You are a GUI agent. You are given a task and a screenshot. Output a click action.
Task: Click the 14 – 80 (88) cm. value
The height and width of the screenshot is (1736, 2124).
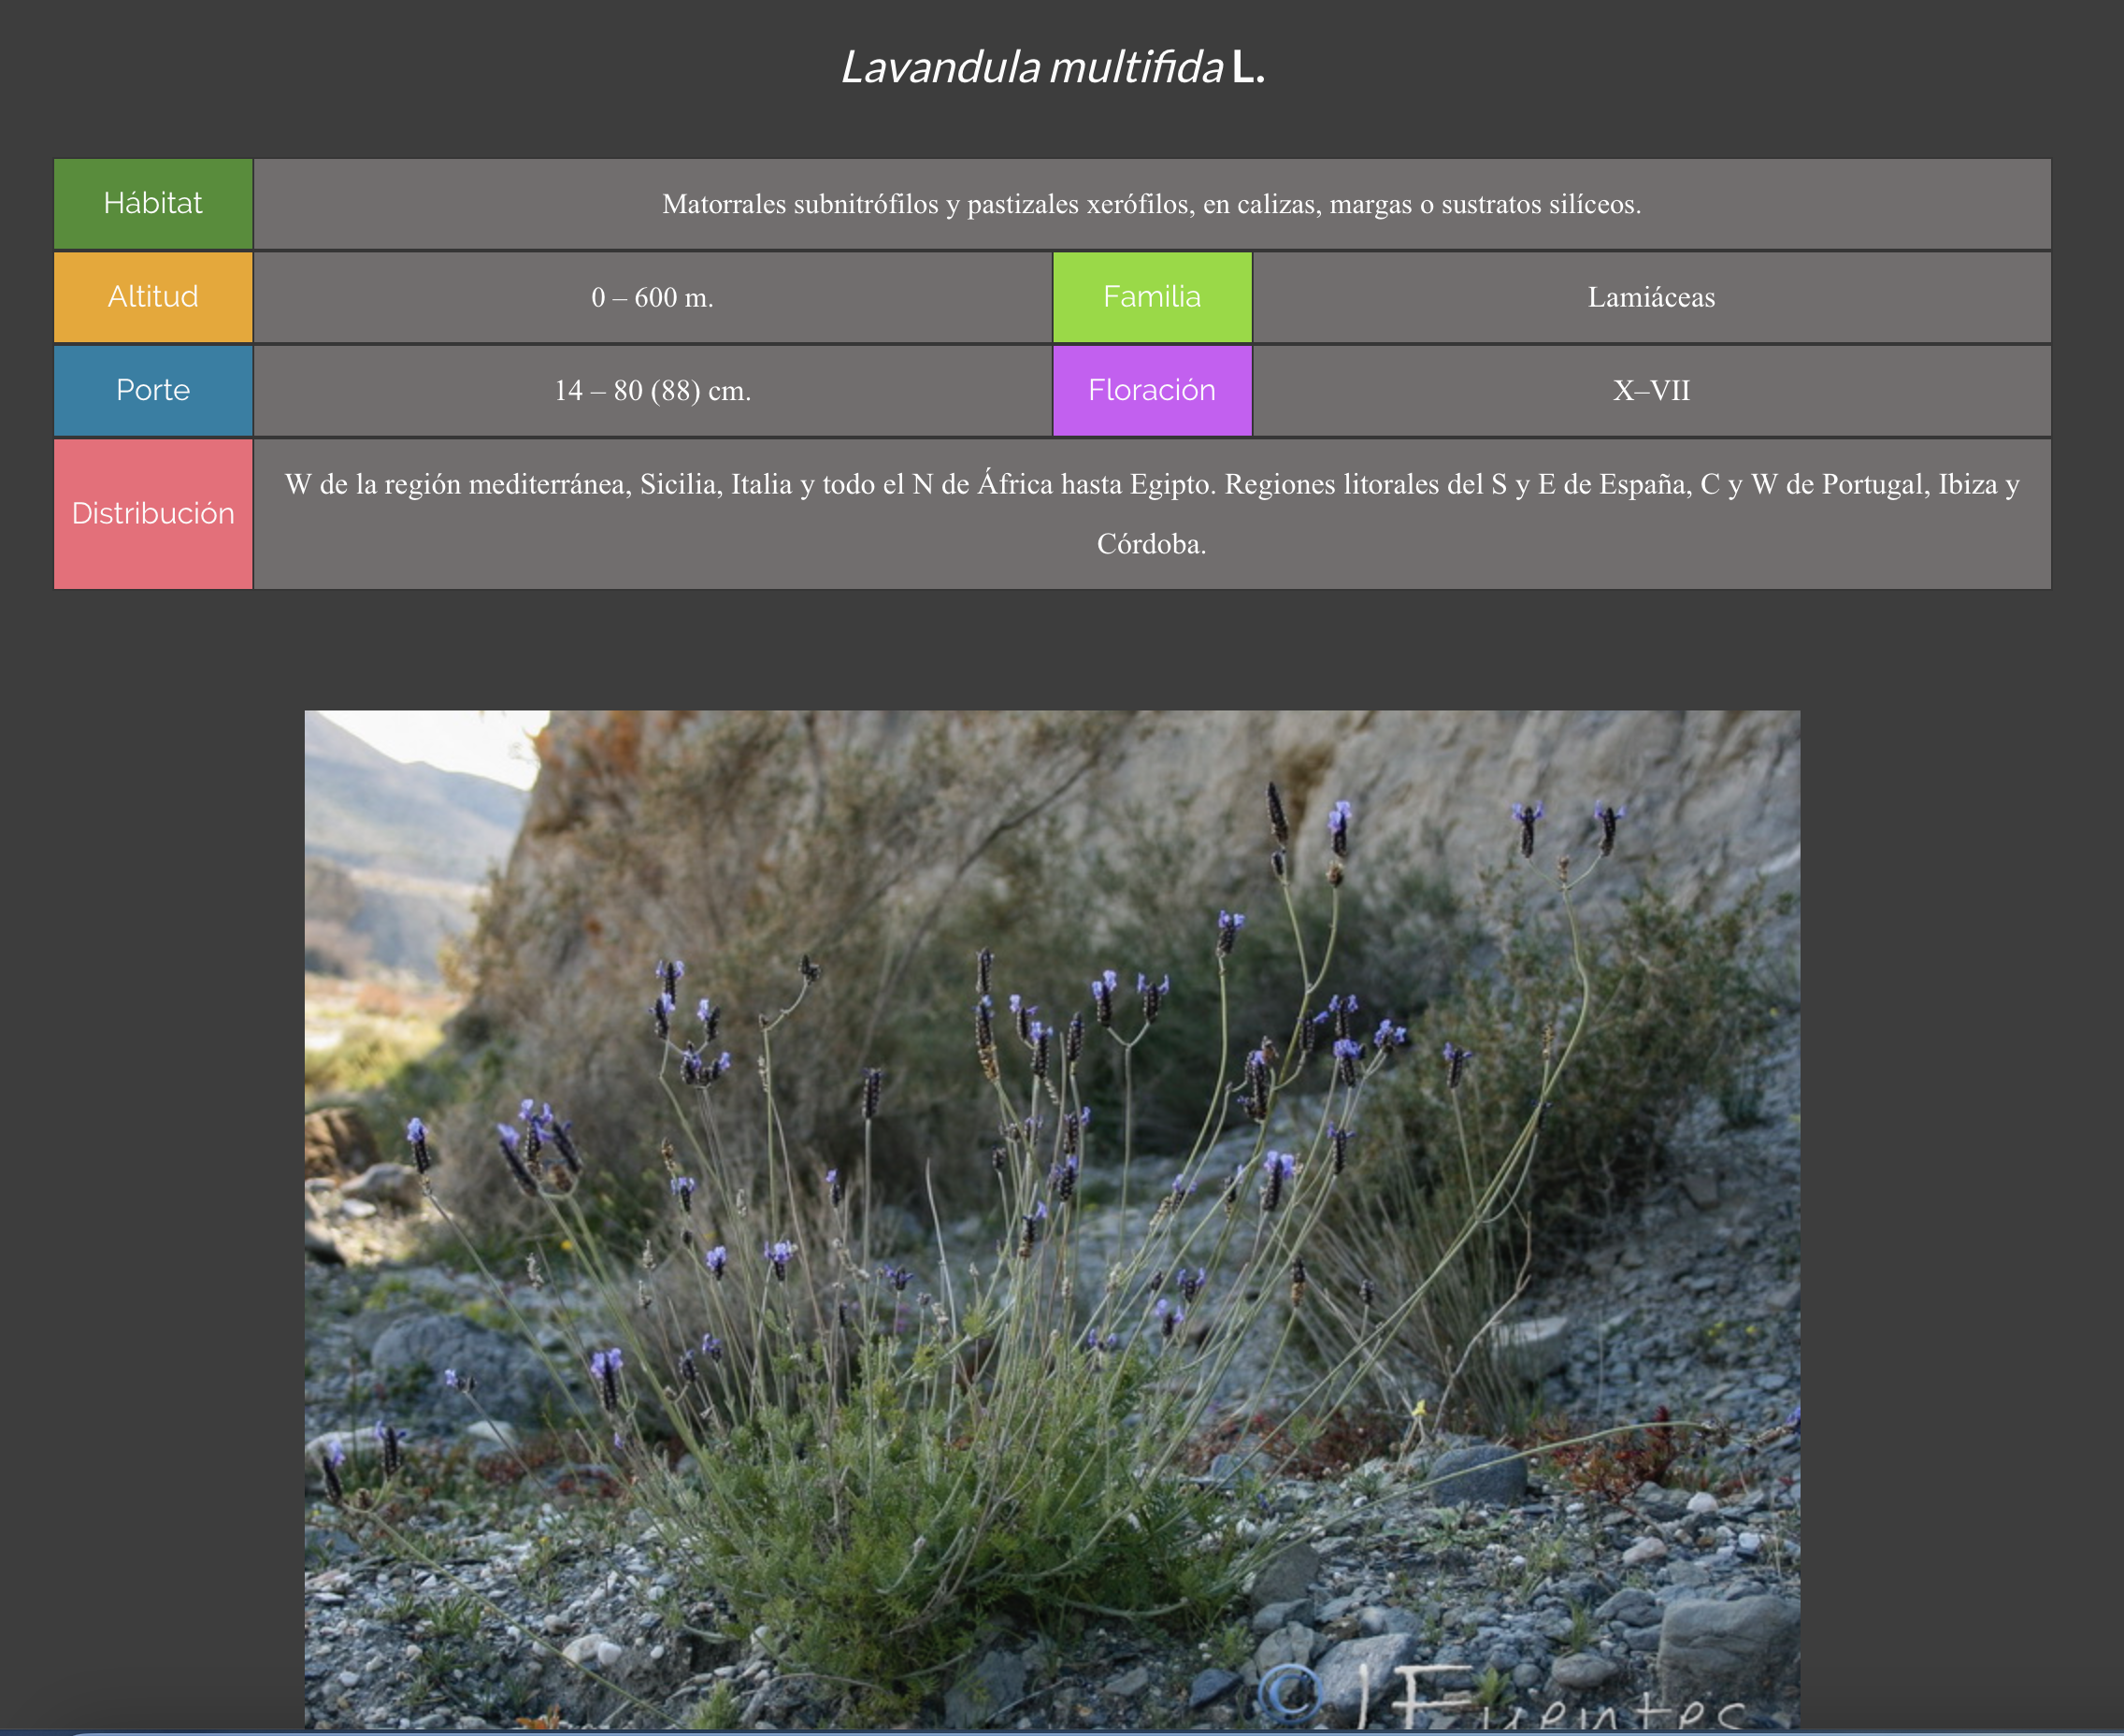pyautogui.click(x=652, y=390)
